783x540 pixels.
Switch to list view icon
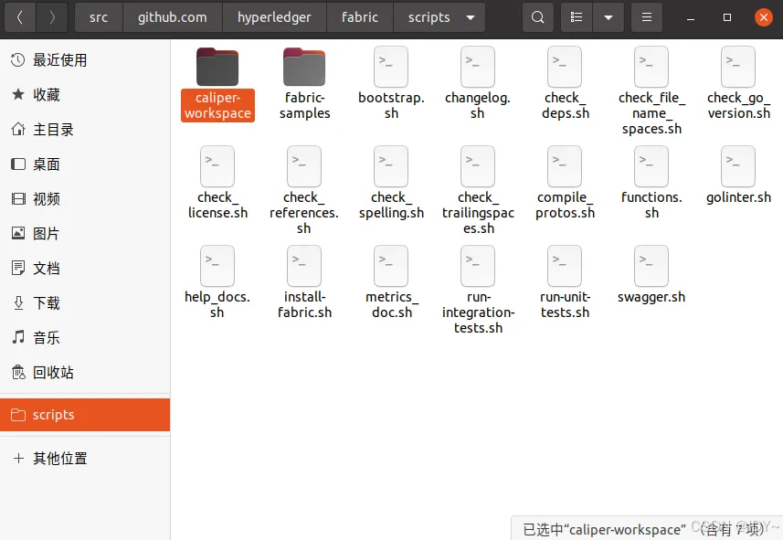pos(576,17)
